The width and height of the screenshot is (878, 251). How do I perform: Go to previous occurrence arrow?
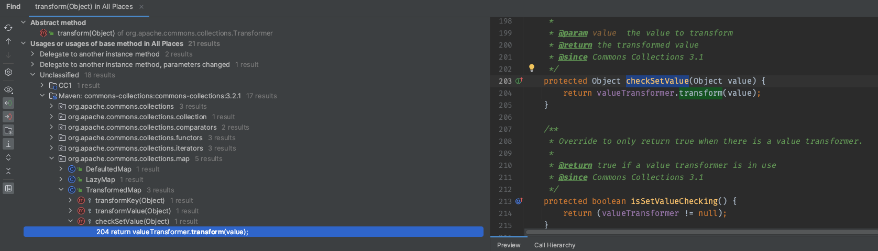pyautogui.click(x=8, y=41)
